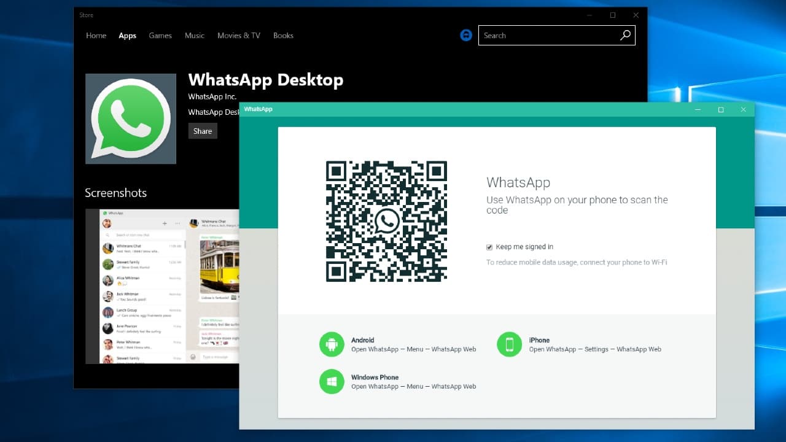
Task: Open the Apps section
Action: point(127,36)
